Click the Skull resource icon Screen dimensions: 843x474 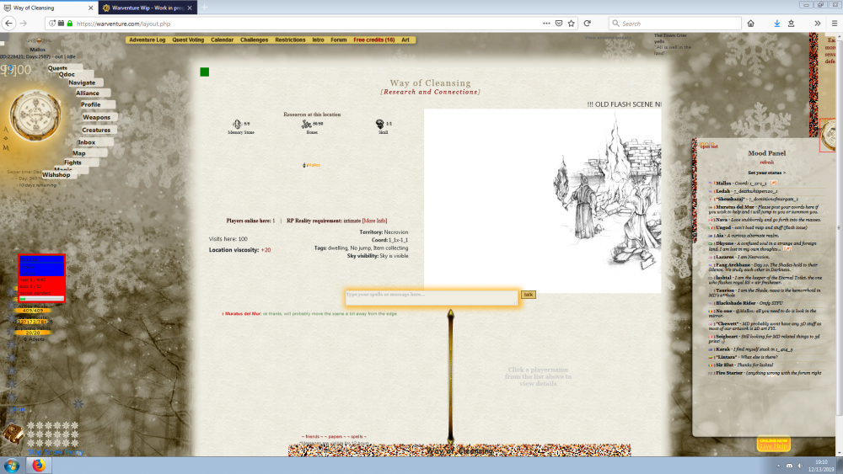[x=379, y=124]
